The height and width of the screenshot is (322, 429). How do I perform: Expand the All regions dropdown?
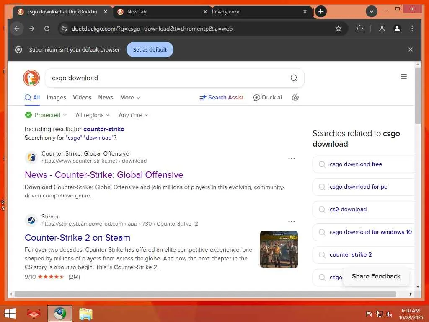point(93,115)
